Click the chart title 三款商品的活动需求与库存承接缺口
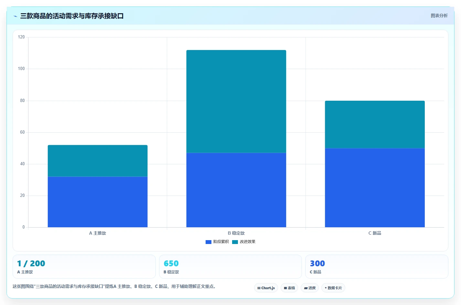This screenshot has width=461, height=305. click(x=72, y=16)
